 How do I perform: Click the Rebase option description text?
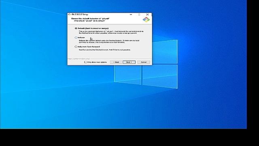point(109,41)
